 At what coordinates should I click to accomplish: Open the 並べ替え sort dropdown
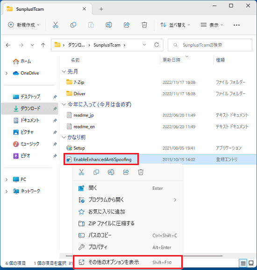click(175, 25)
